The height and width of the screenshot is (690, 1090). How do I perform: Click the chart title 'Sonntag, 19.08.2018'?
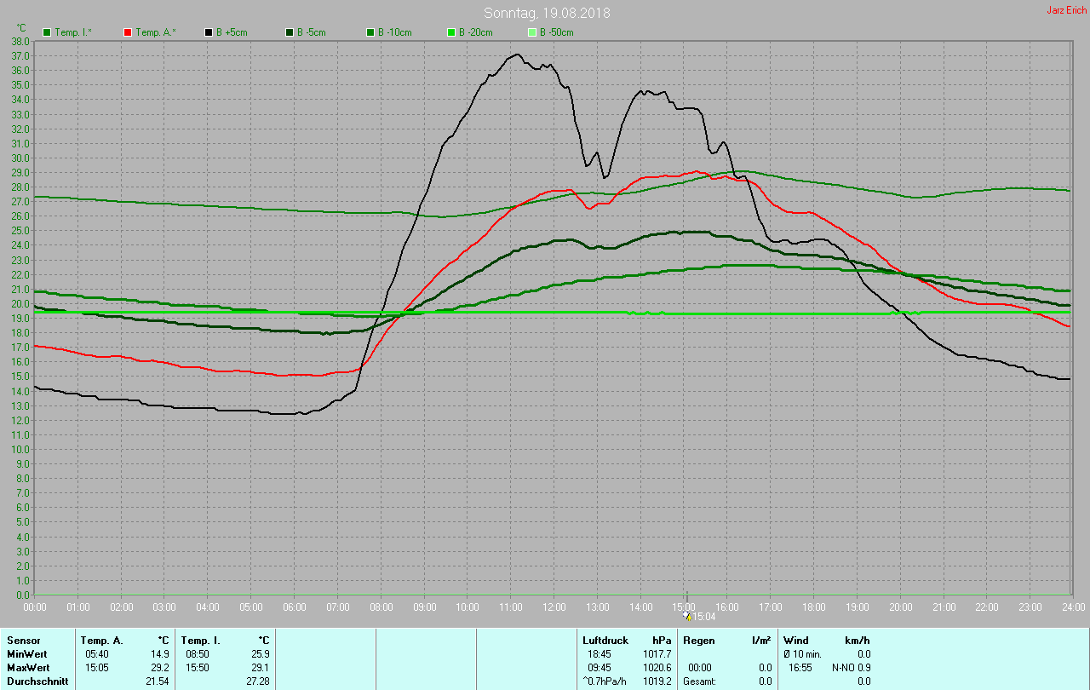[x=547, y=13]
